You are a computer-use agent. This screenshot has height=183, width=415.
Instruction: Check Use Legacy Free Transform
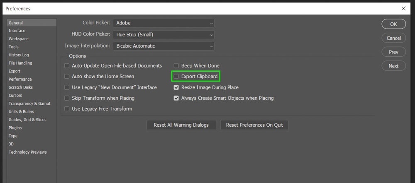click(67, 109)
